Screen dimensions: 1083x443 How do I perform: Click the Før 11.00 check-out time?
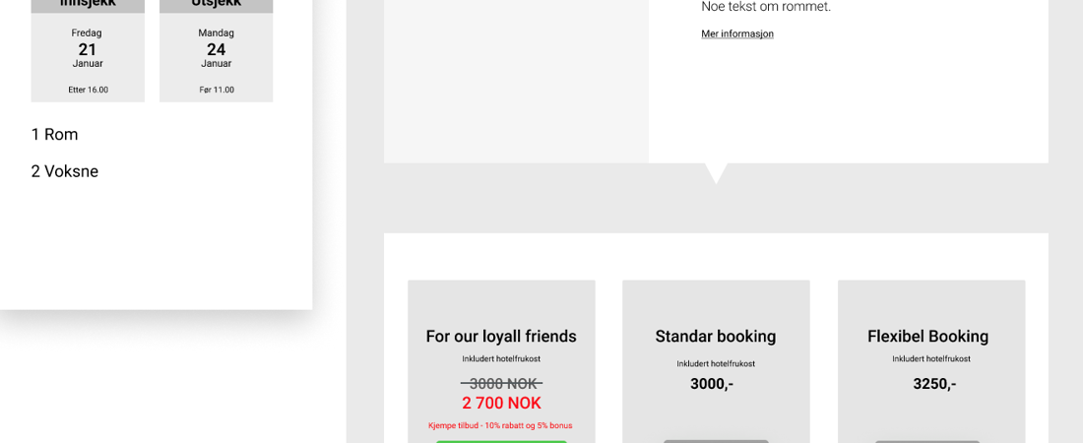217,90
